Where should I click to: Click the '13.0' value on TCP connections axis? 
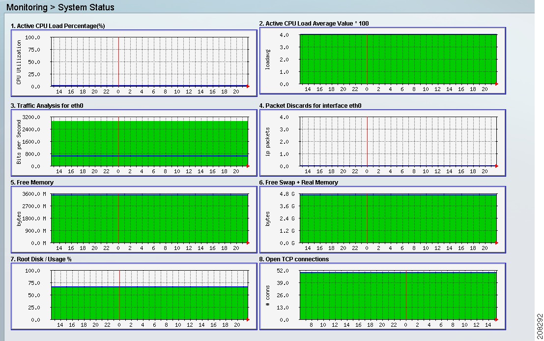[283, 308]
